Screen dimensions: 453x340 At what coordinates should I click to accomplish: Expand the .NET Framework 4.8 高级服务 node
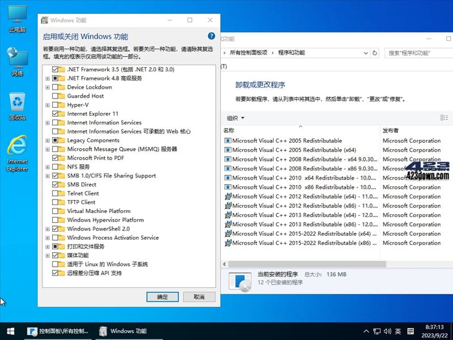[x=49, y=78]
